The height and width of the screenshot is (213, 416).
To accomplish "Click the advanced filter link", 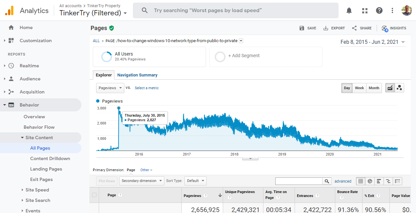I will click(x=343, y=181).
